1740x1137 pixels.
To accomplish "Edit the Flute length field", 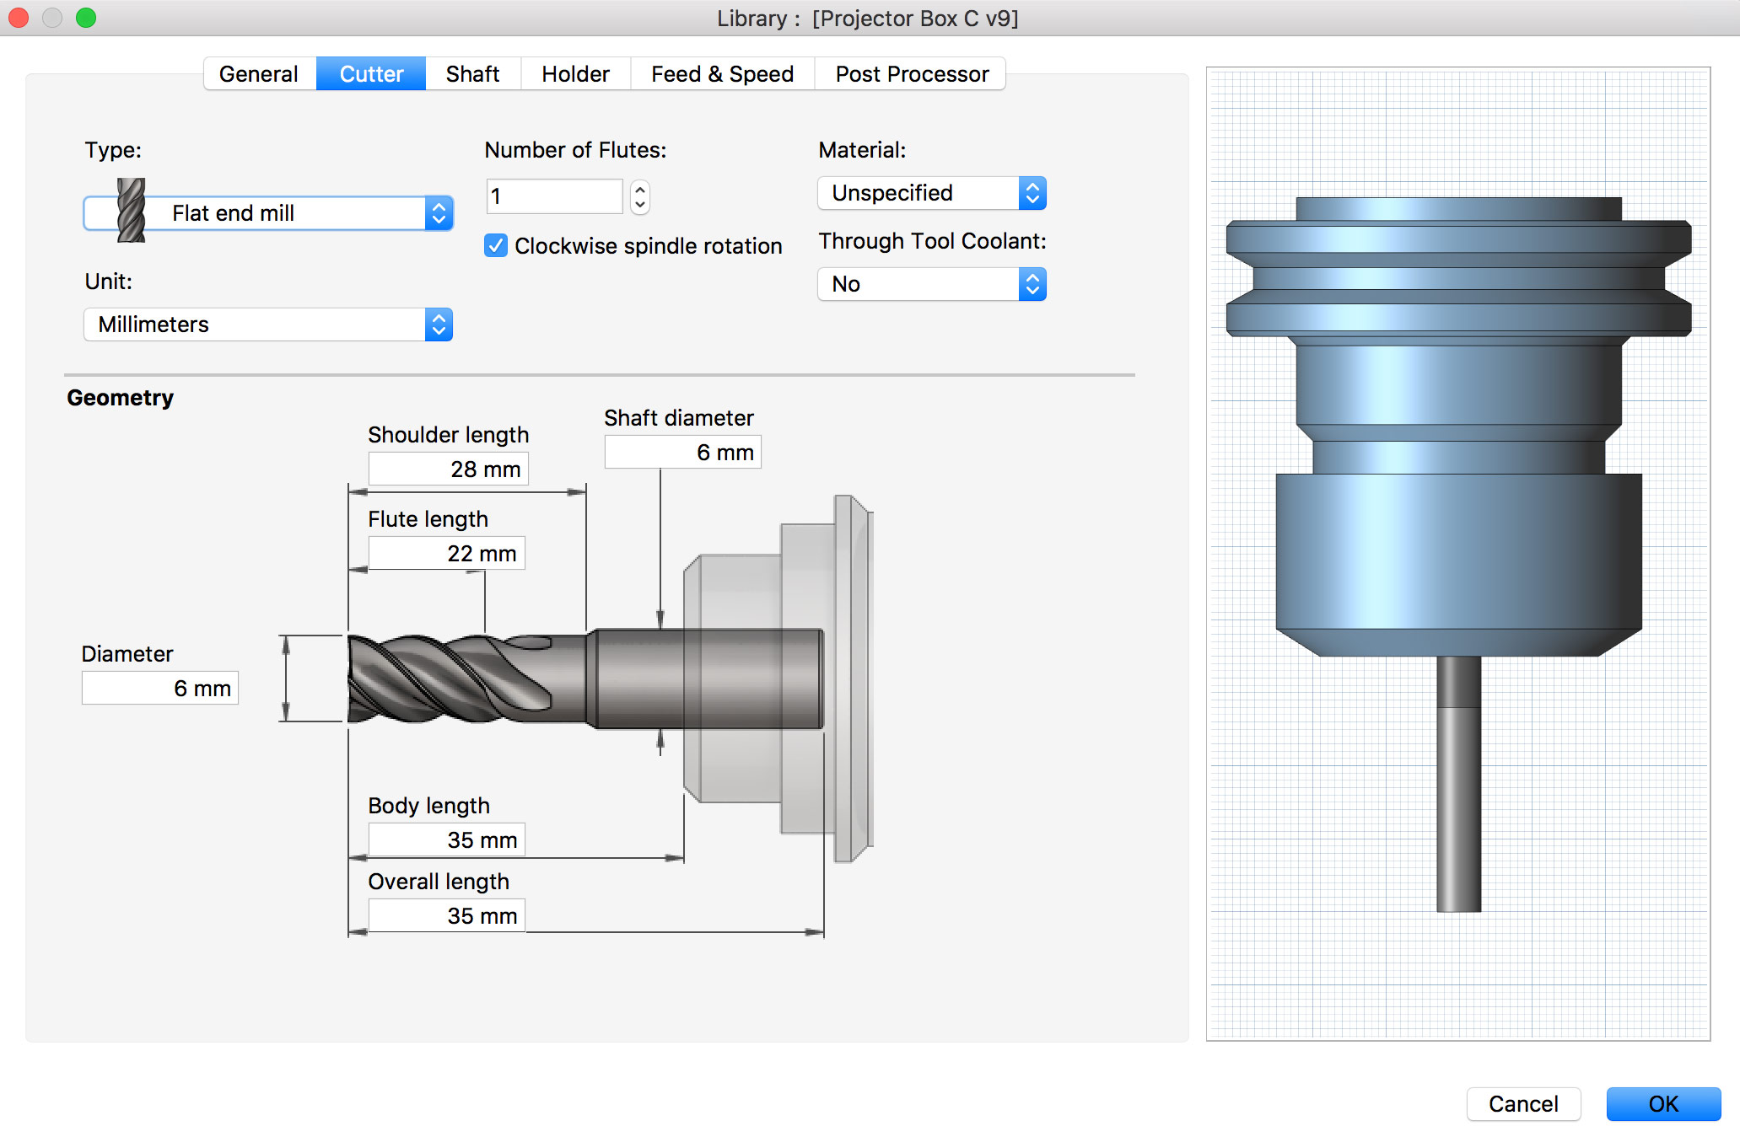I will [x=445, y=553].
